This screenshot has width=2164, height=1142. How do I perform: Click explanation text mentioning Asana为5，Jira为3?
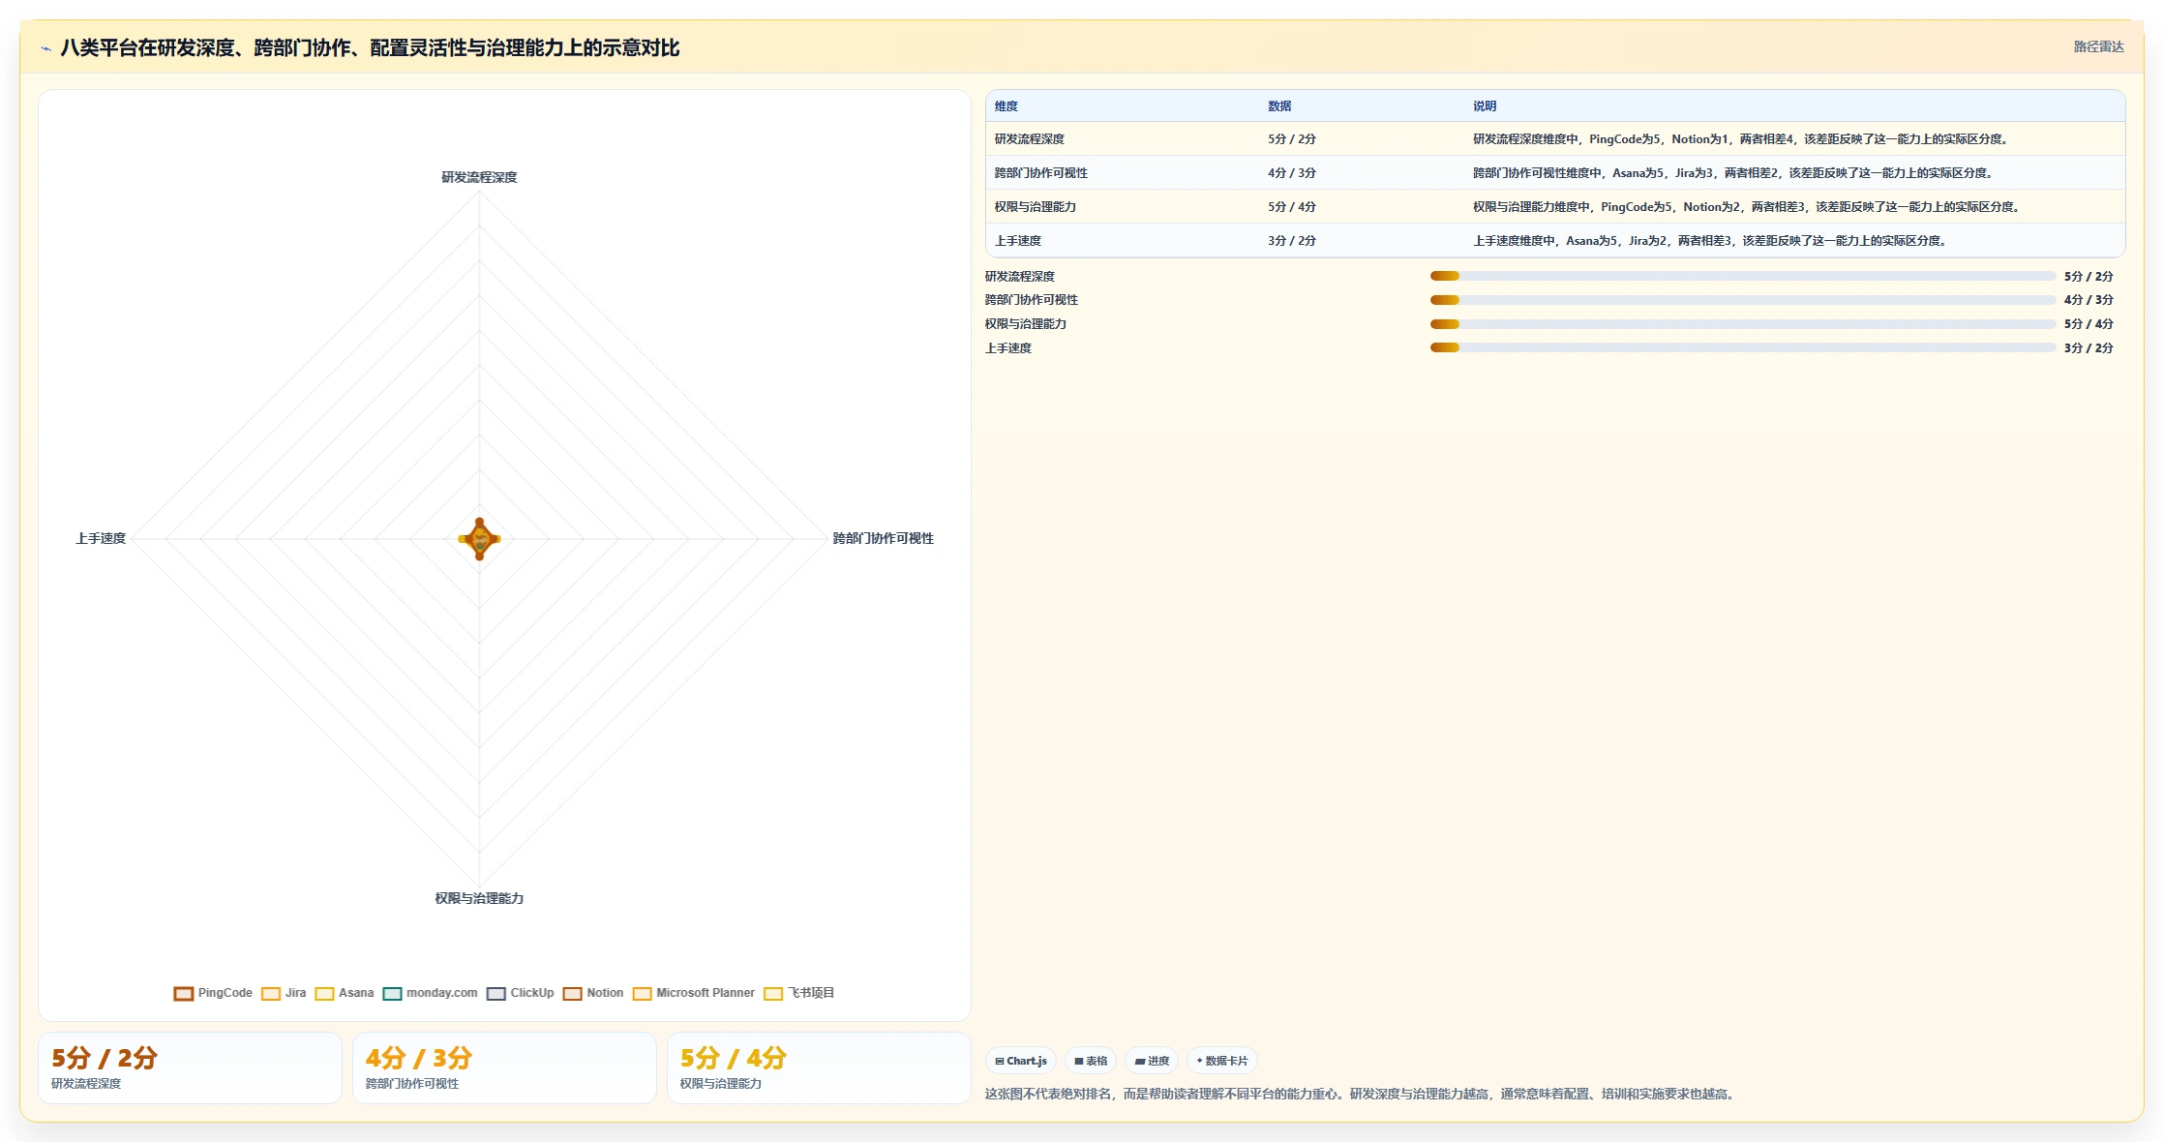coord(1734,173)
